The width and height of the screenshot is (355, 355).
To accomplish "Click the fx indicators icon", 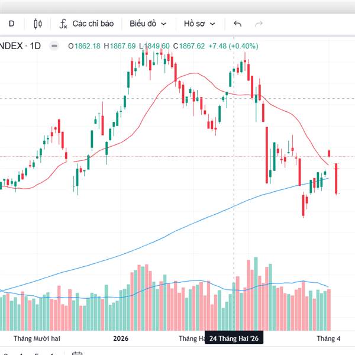I will click(63, 24).
